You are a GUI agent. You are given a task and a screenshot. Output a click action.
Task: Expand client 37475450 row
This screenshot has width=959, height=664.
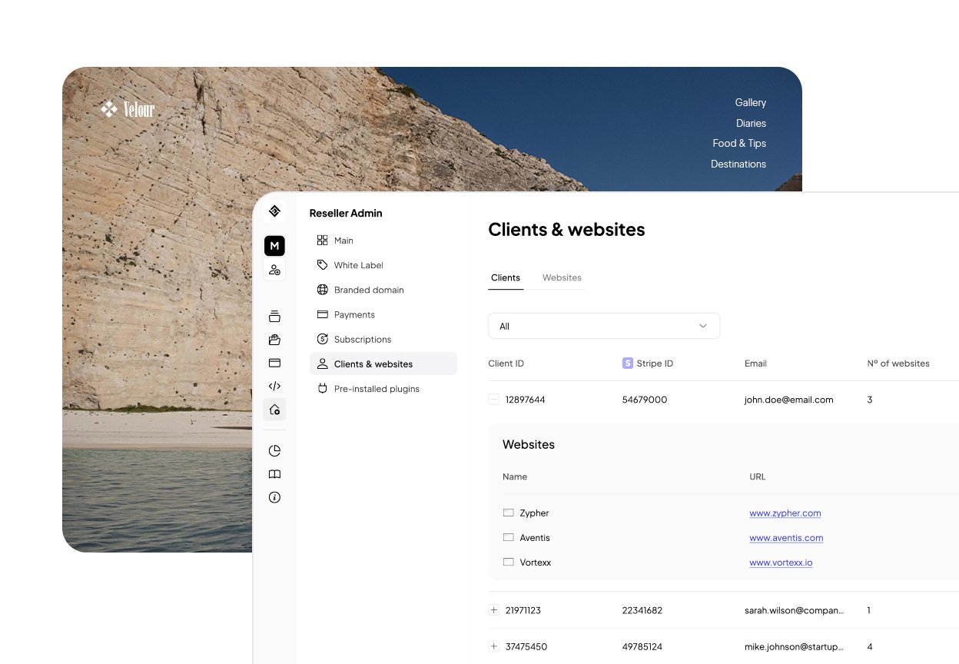[494, 646]
